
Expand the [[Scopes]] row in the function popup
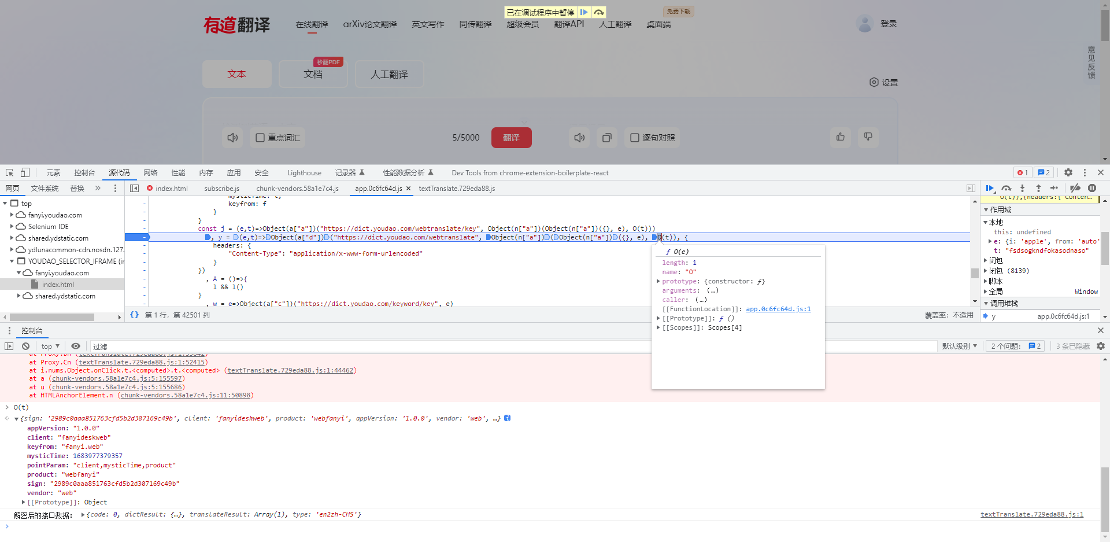pyautogui.click(x=658, y=327)
